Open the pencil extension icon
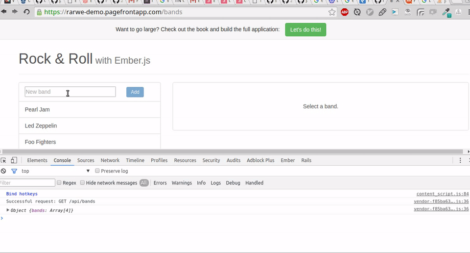Screen dimensions: 470x253 pos(382,12)
